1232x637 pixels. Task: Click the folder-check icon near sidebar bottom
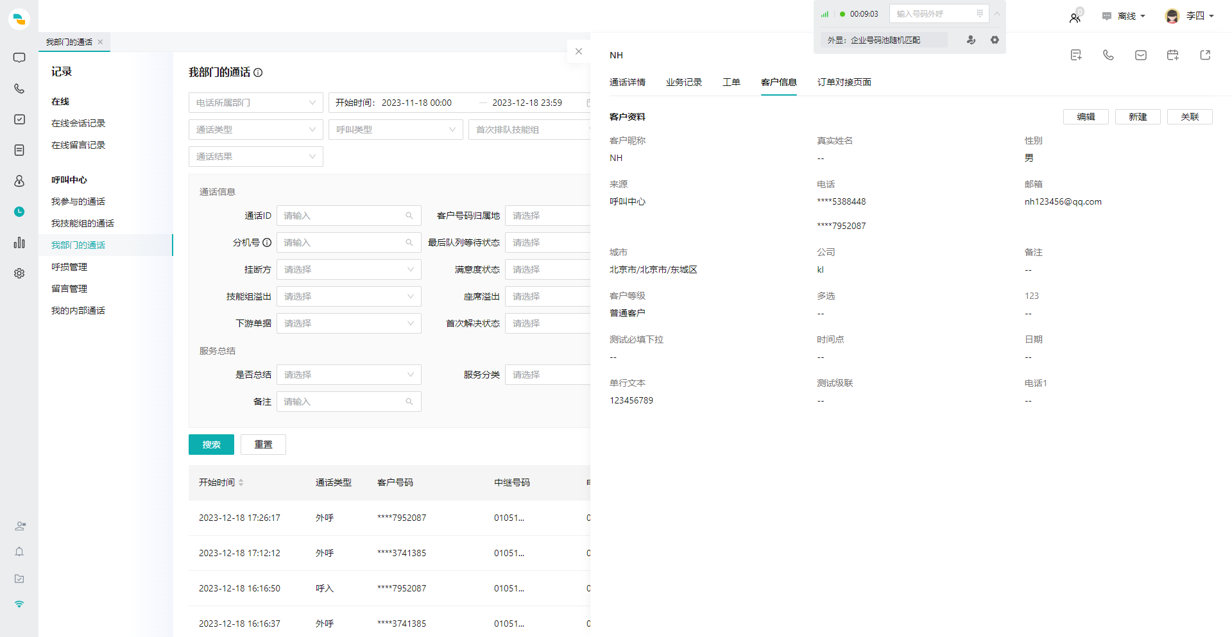pos(19,579)
